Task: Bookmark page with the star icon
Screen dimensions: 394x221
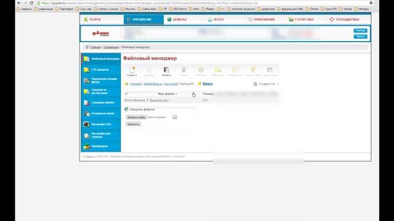Action: (376, 3)
